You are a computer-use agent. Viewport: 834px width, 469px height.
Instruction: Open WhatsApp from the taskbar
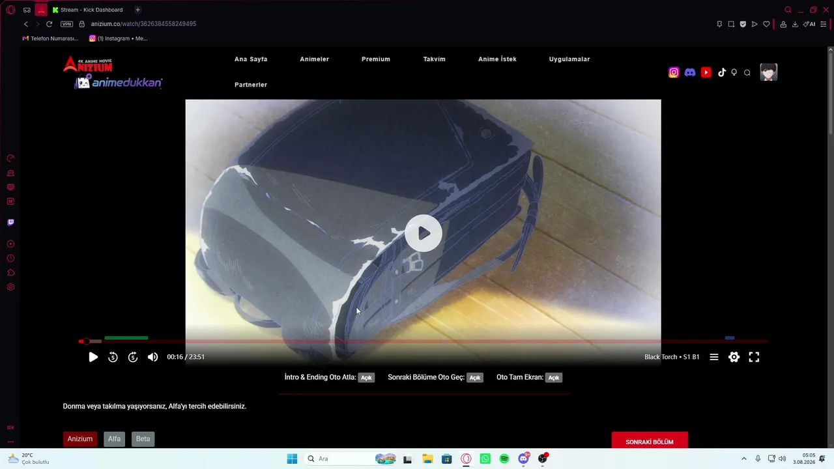485,459
